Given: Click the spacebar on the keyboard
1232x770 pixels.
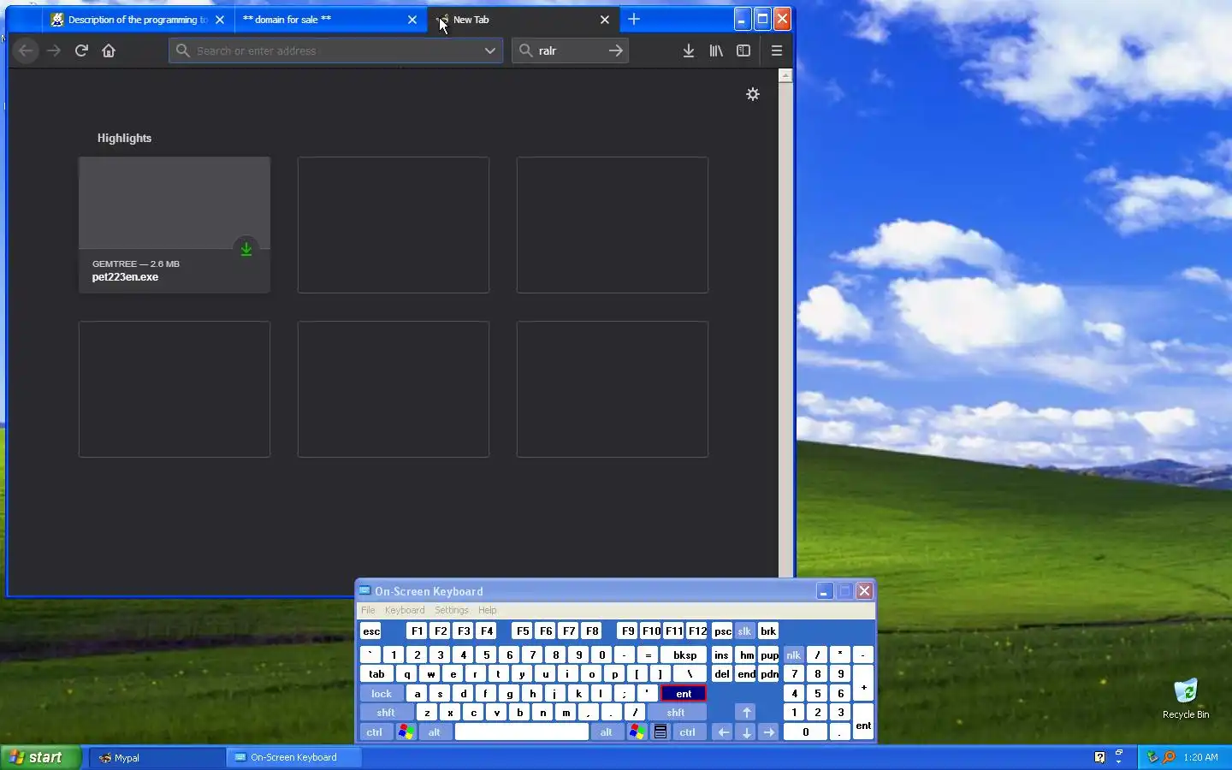Looking at the screenshot, I should [x=522, y=732].
